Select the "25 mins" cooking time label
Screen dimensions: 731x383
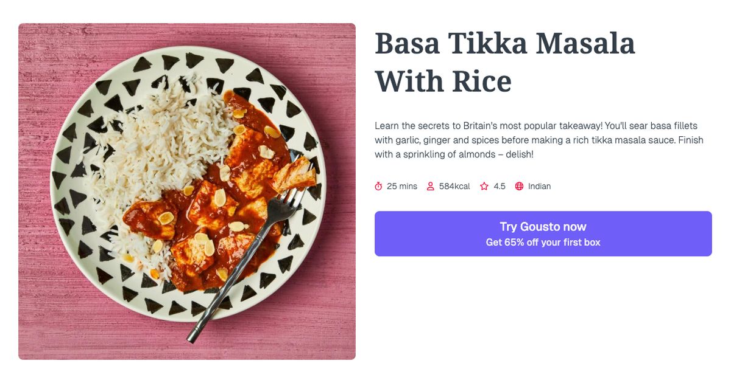coord(401,186)
